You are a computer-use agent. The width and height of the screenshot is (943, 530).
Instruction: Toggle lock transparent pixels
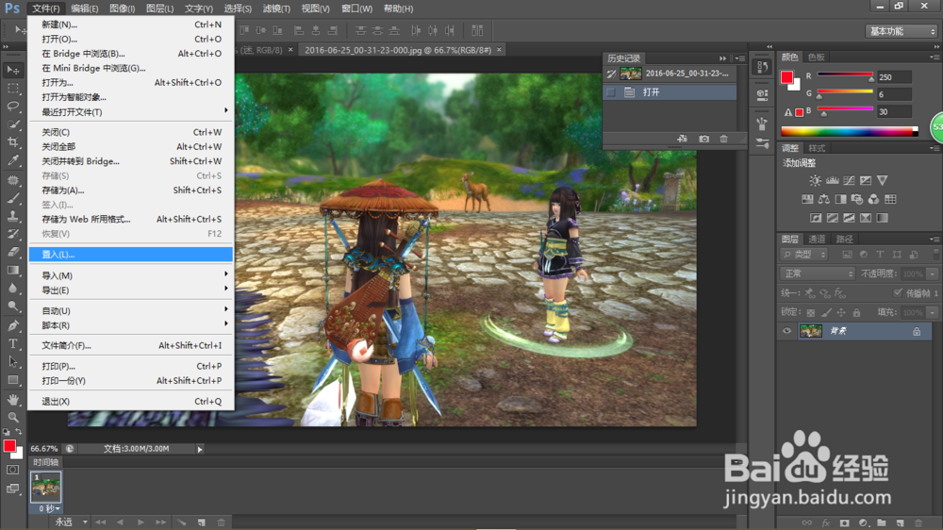click(811, 312)
